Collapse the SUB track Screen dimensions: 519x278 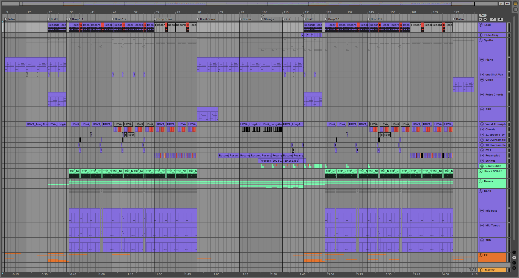[482, 240]
